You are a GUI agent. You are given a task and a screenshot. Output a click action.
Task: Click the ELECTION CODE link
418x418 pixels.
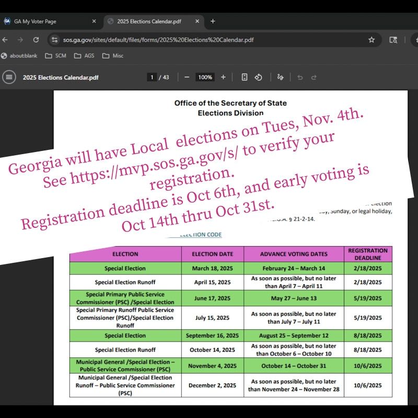coord(201,235)
